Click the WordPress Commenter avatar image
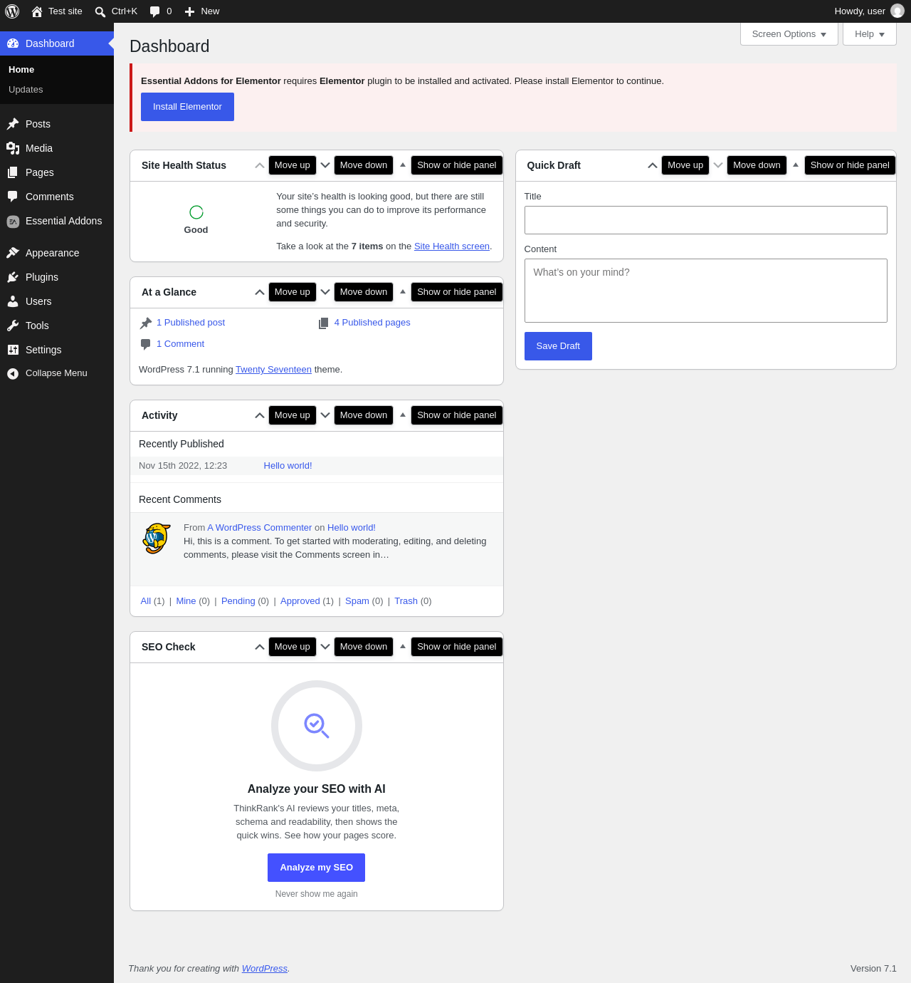 157,539
